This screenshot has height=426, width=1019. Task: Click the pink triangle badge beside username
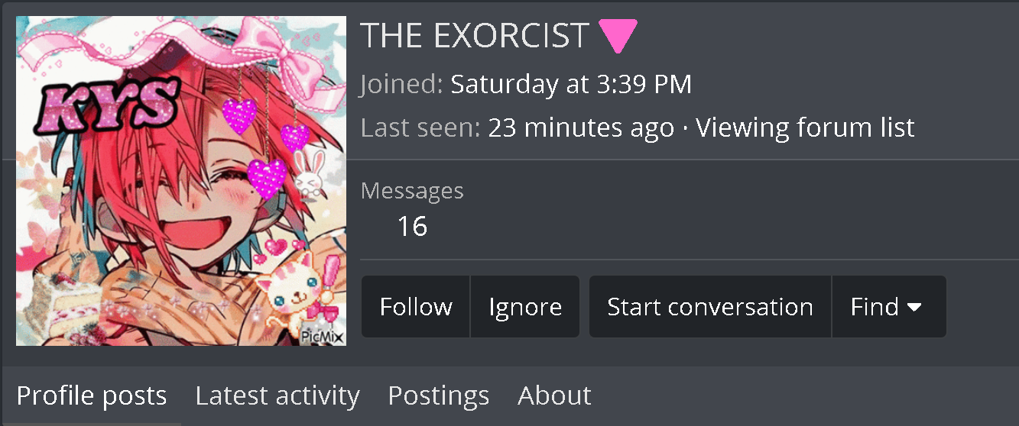click(618, 36)
